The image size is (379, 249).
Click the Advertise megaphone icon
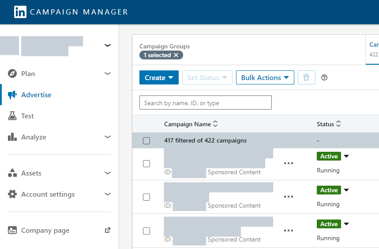[12, 95]
